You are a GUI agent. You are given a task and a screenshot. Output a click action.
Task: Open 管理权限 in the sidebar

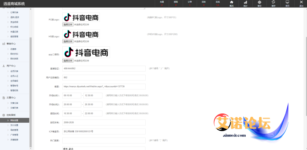click(14, 90)
